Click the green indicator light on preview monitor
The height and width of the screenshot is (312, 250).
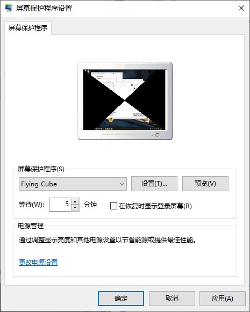[152, 135]
